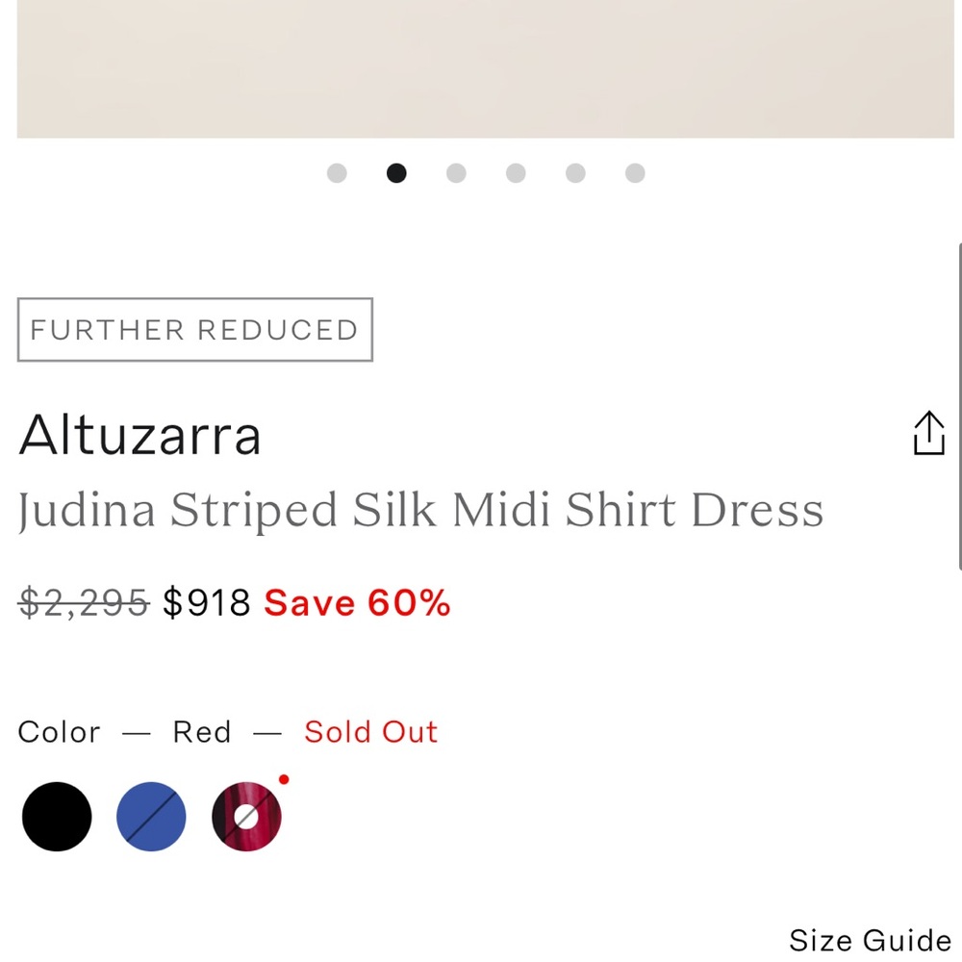Viewport: 962px width, 962px height.
Task: Tap the sold out red swatch
Action: [x=245, y=815]
